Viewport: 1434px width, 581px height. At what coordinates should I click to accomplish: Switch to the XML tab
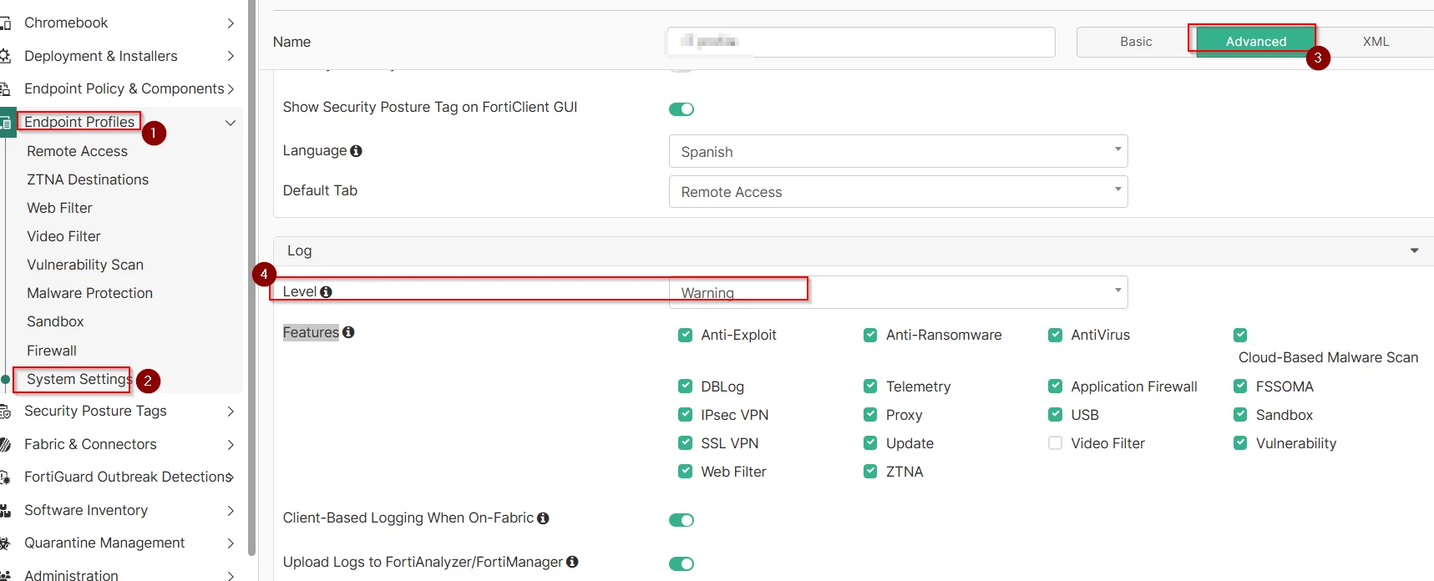[x=1376, y=42]
